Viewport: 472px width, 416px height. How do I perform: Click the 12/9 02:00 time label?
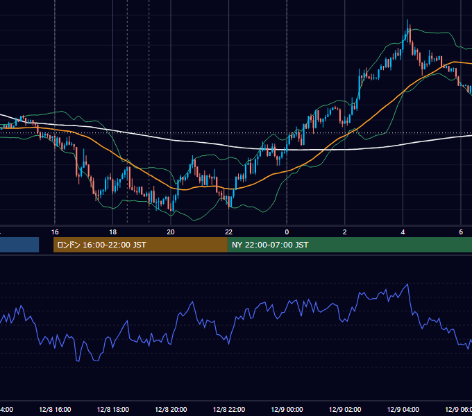pyautogui.click(x=345, y=410)
